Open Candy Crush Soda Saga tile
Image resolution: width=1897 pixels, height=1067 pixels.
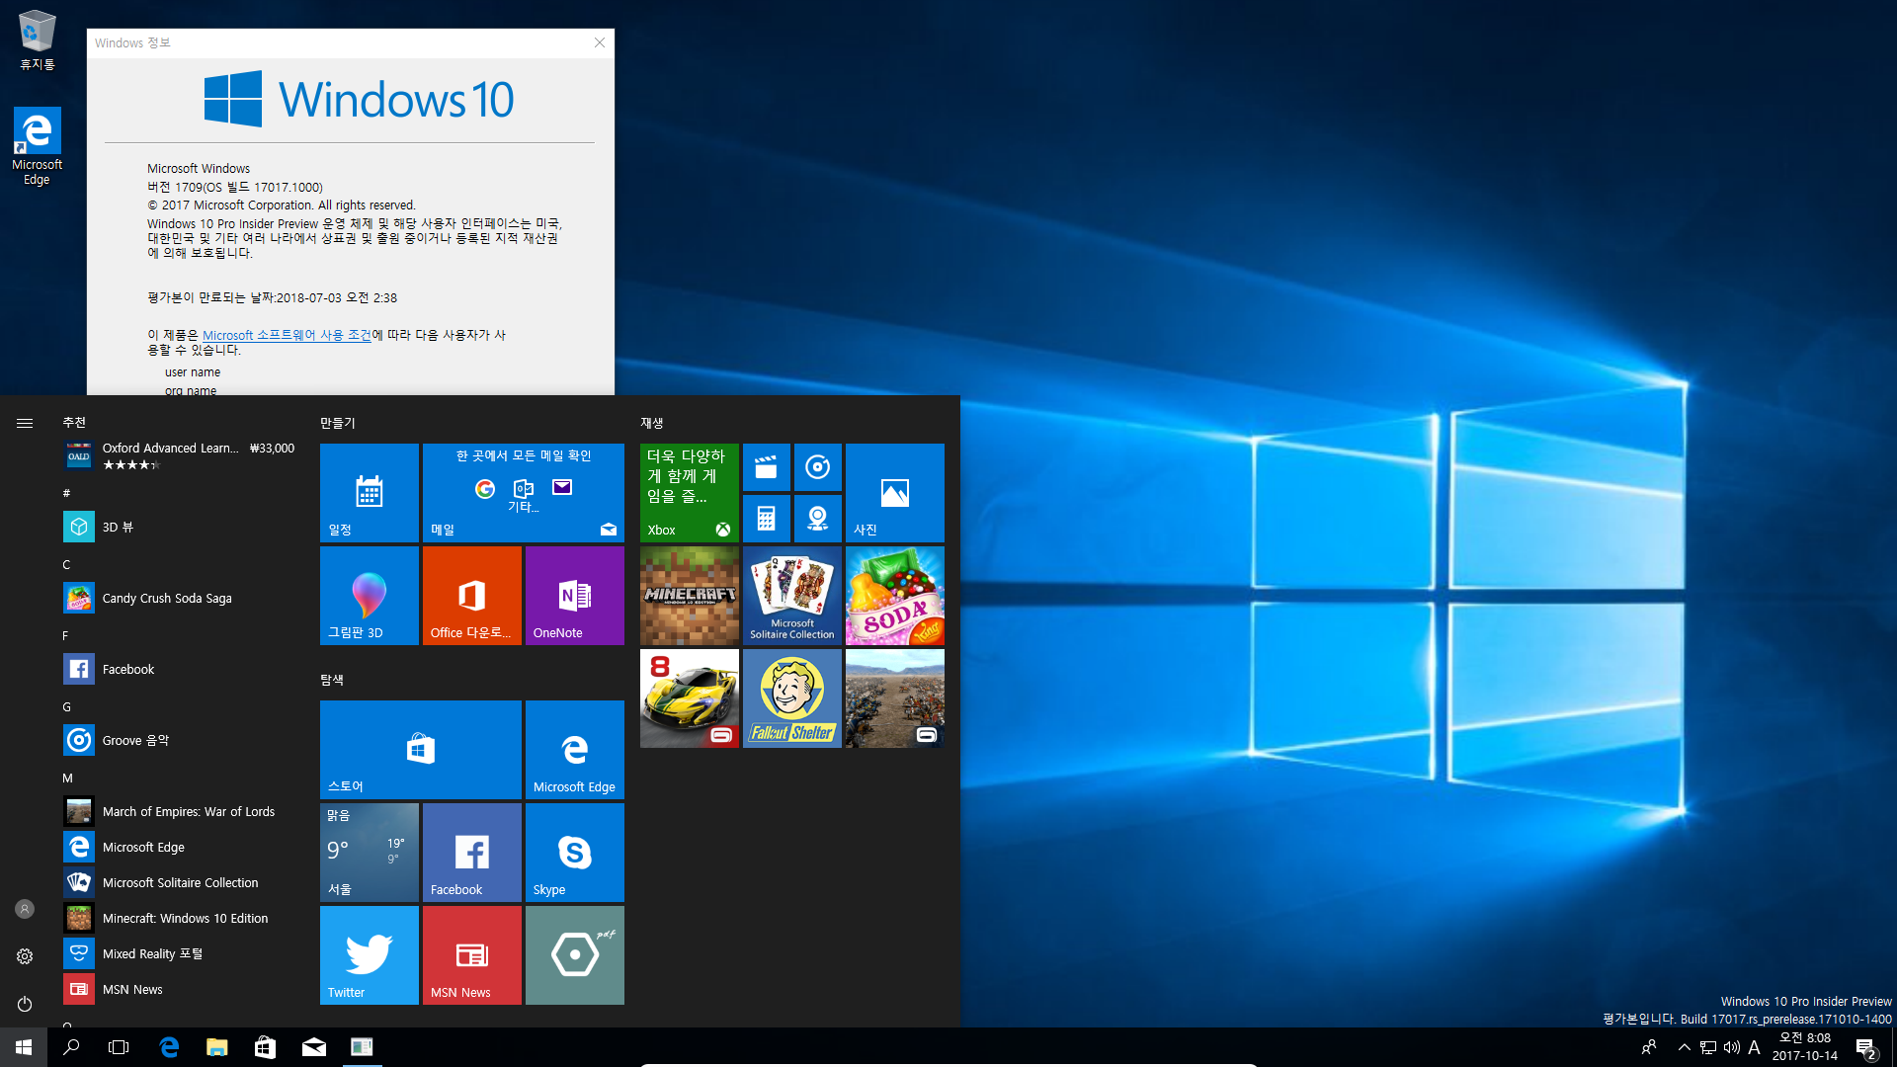[x=895, y=596]
